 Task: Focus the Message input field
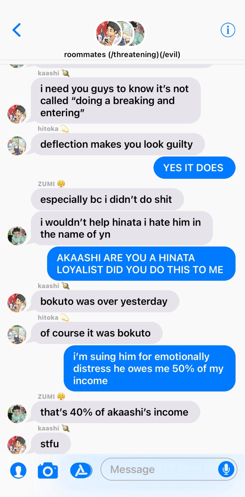[x=169, y=469]
